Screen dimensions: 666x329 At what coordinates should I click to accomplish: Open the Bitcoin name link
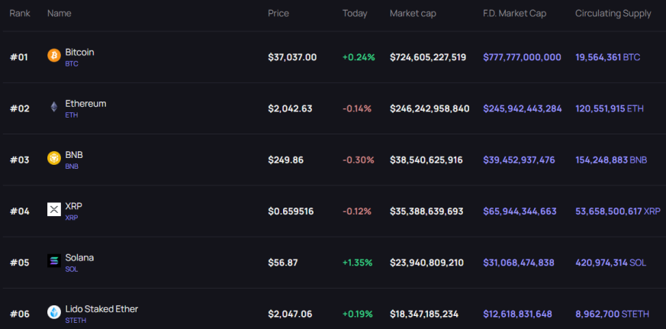80,52
